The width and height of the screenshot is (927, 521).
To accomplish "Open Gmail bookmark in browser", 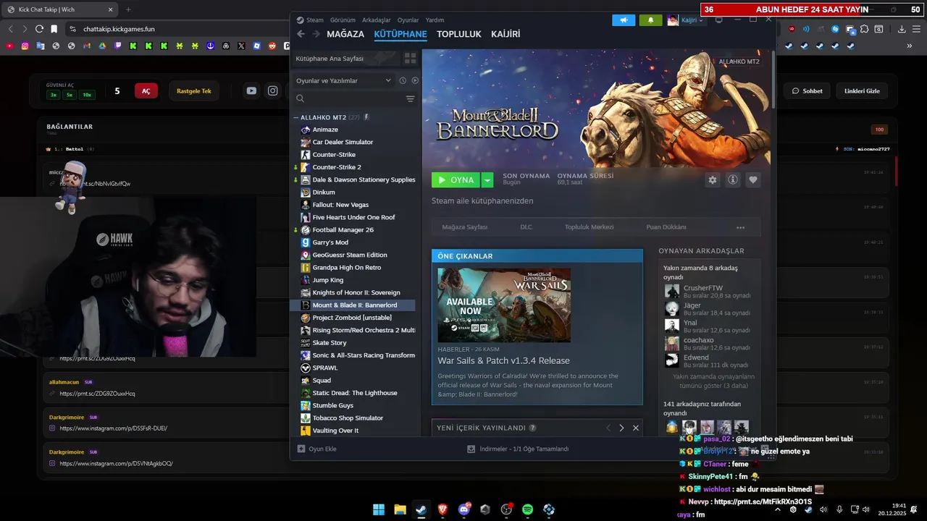I will coord(87,46).
